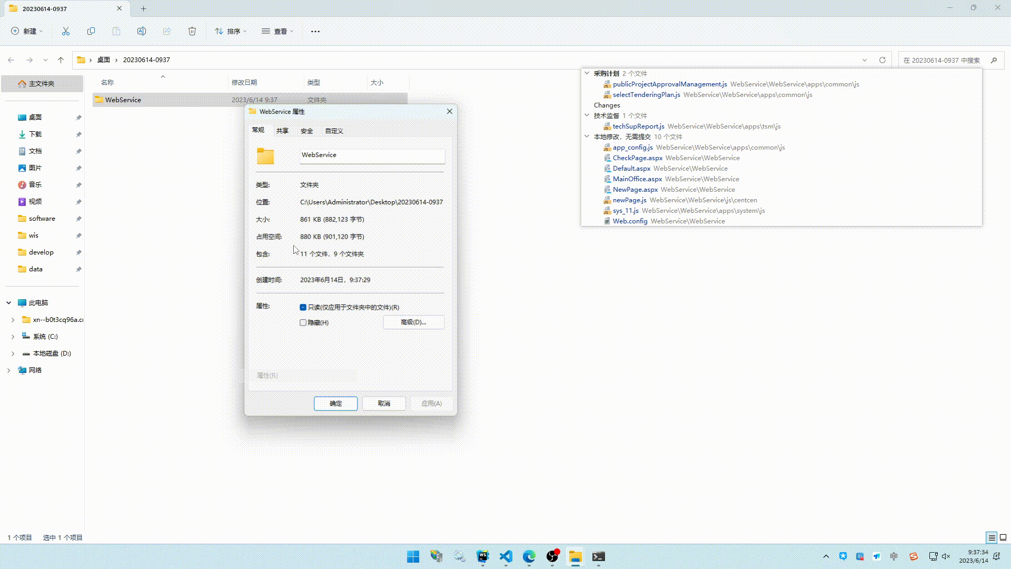Image resolution: width=1011 pixels, height=569 pixels.
Task: Switch to the 共享 tab
Action: [x=282, y=131]
